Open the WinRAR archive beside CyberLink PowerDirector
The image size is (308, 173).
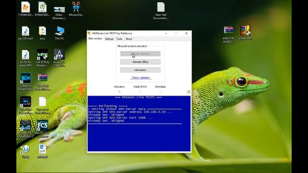pos(42,78)
